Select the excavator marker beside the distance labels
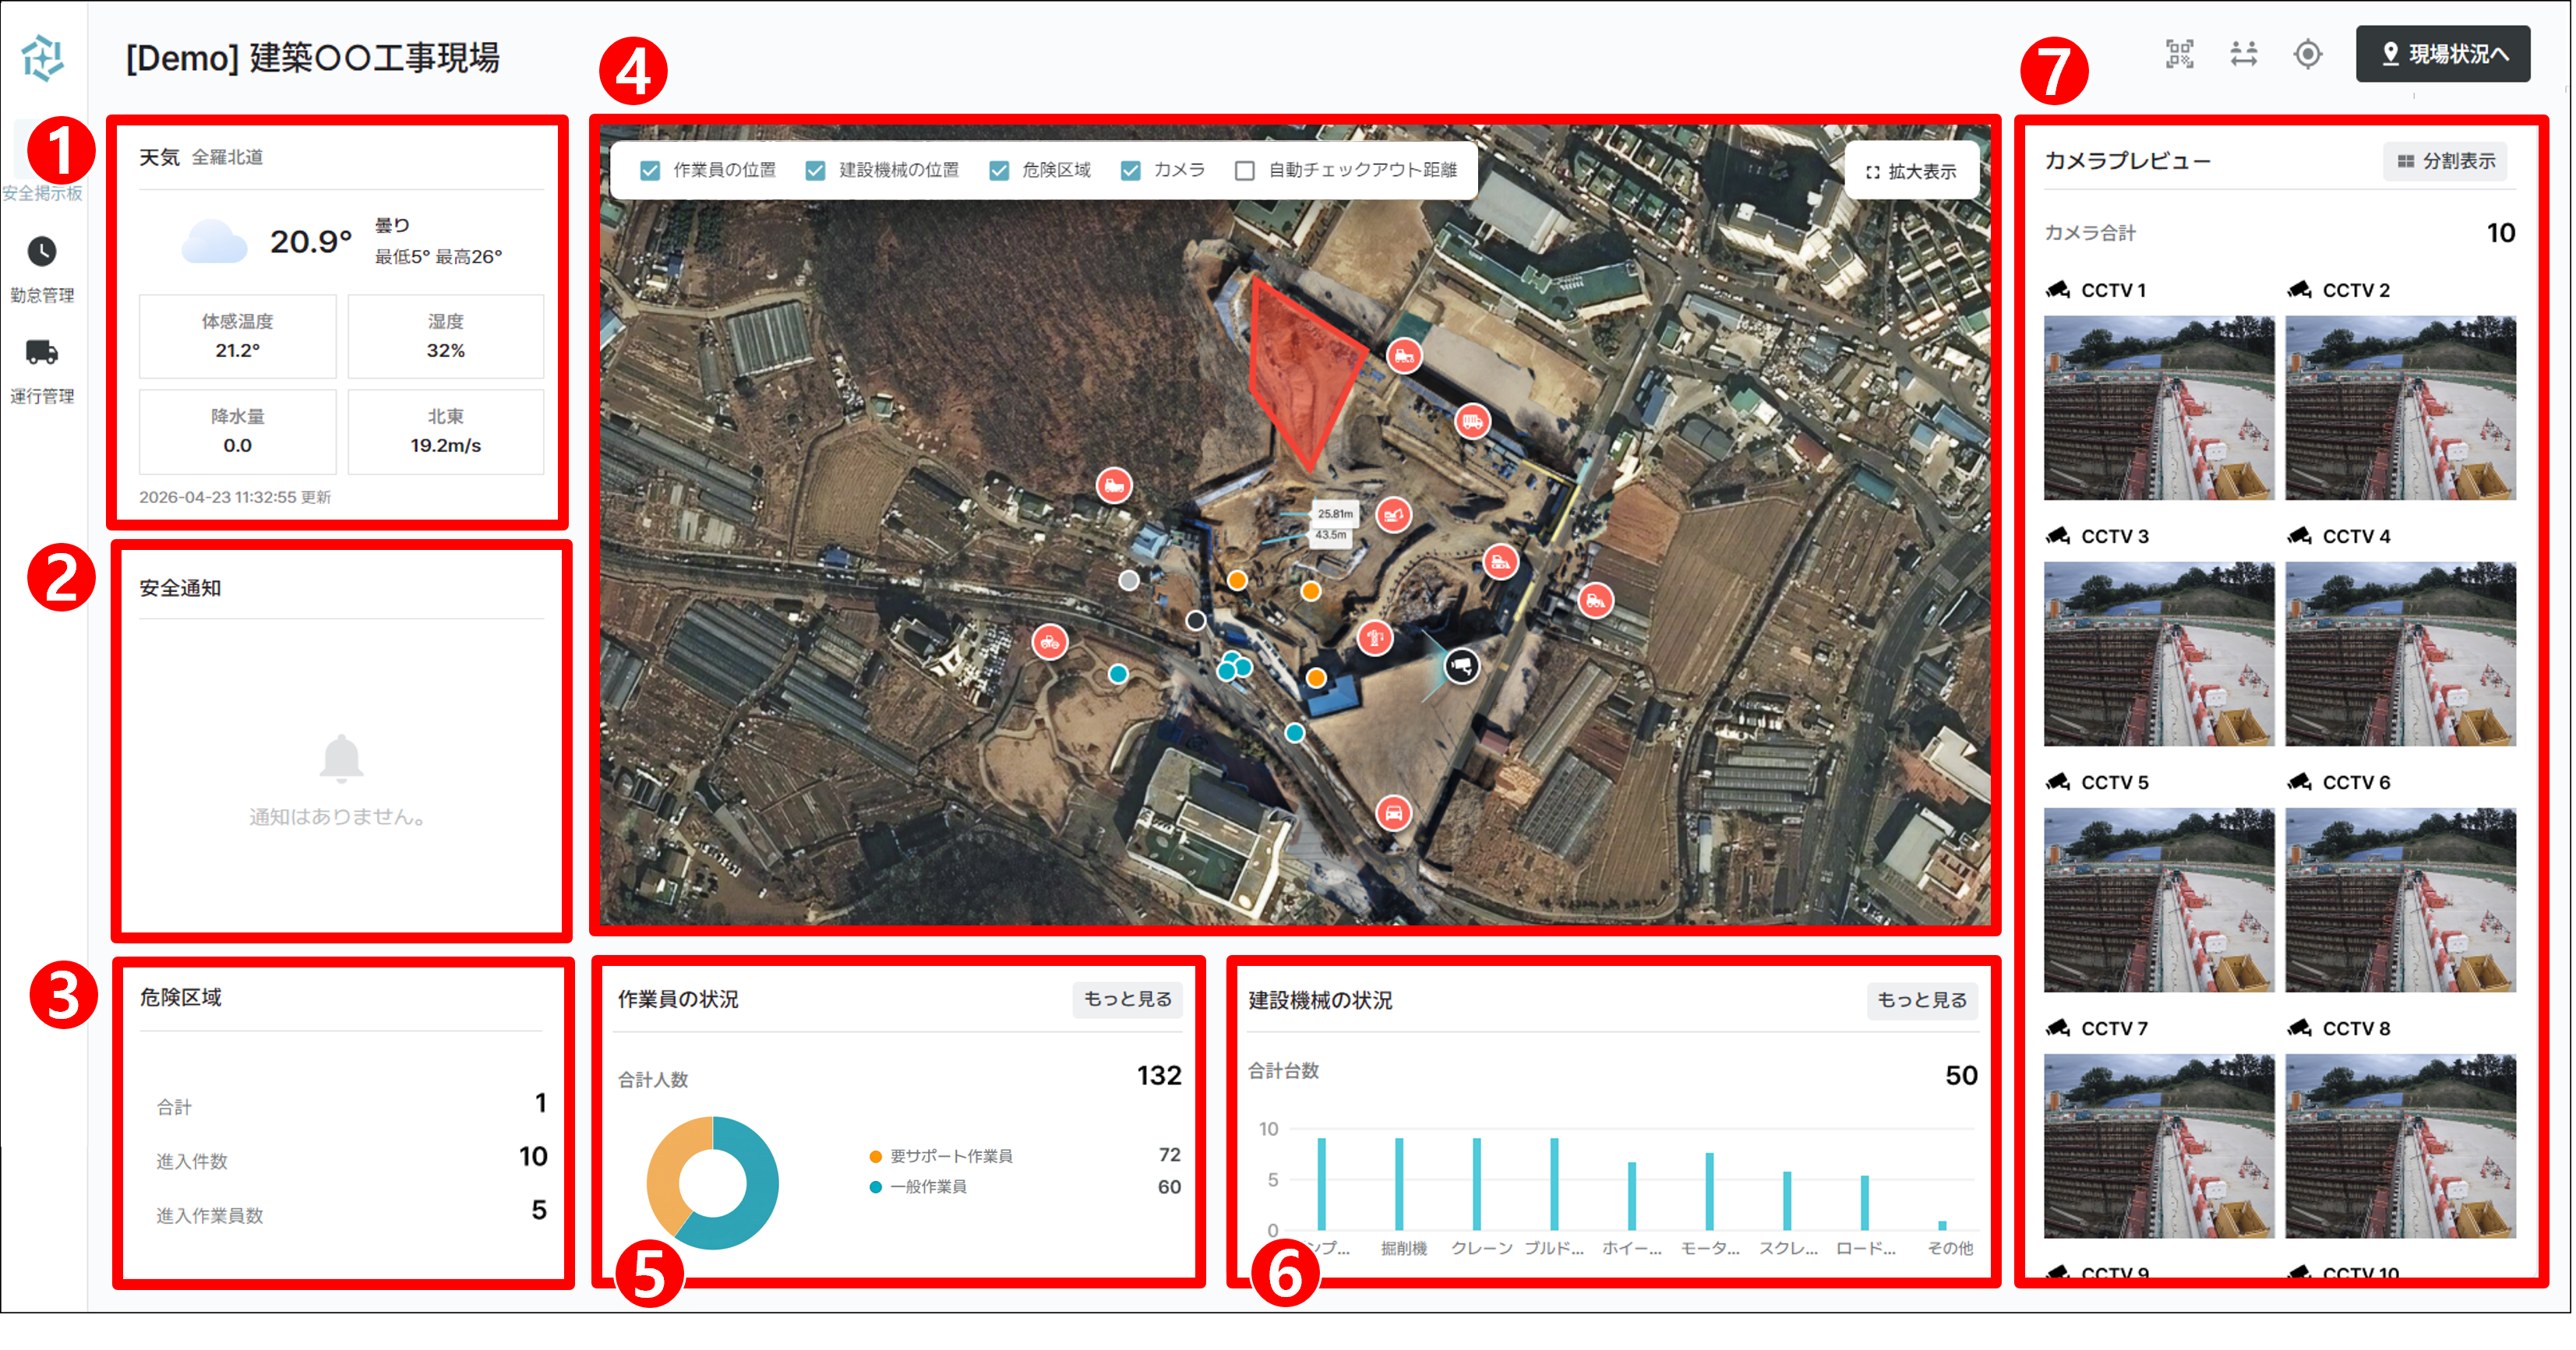Image resolution: width=2576 pixels, height=1350 pixels. point(1394,516)
